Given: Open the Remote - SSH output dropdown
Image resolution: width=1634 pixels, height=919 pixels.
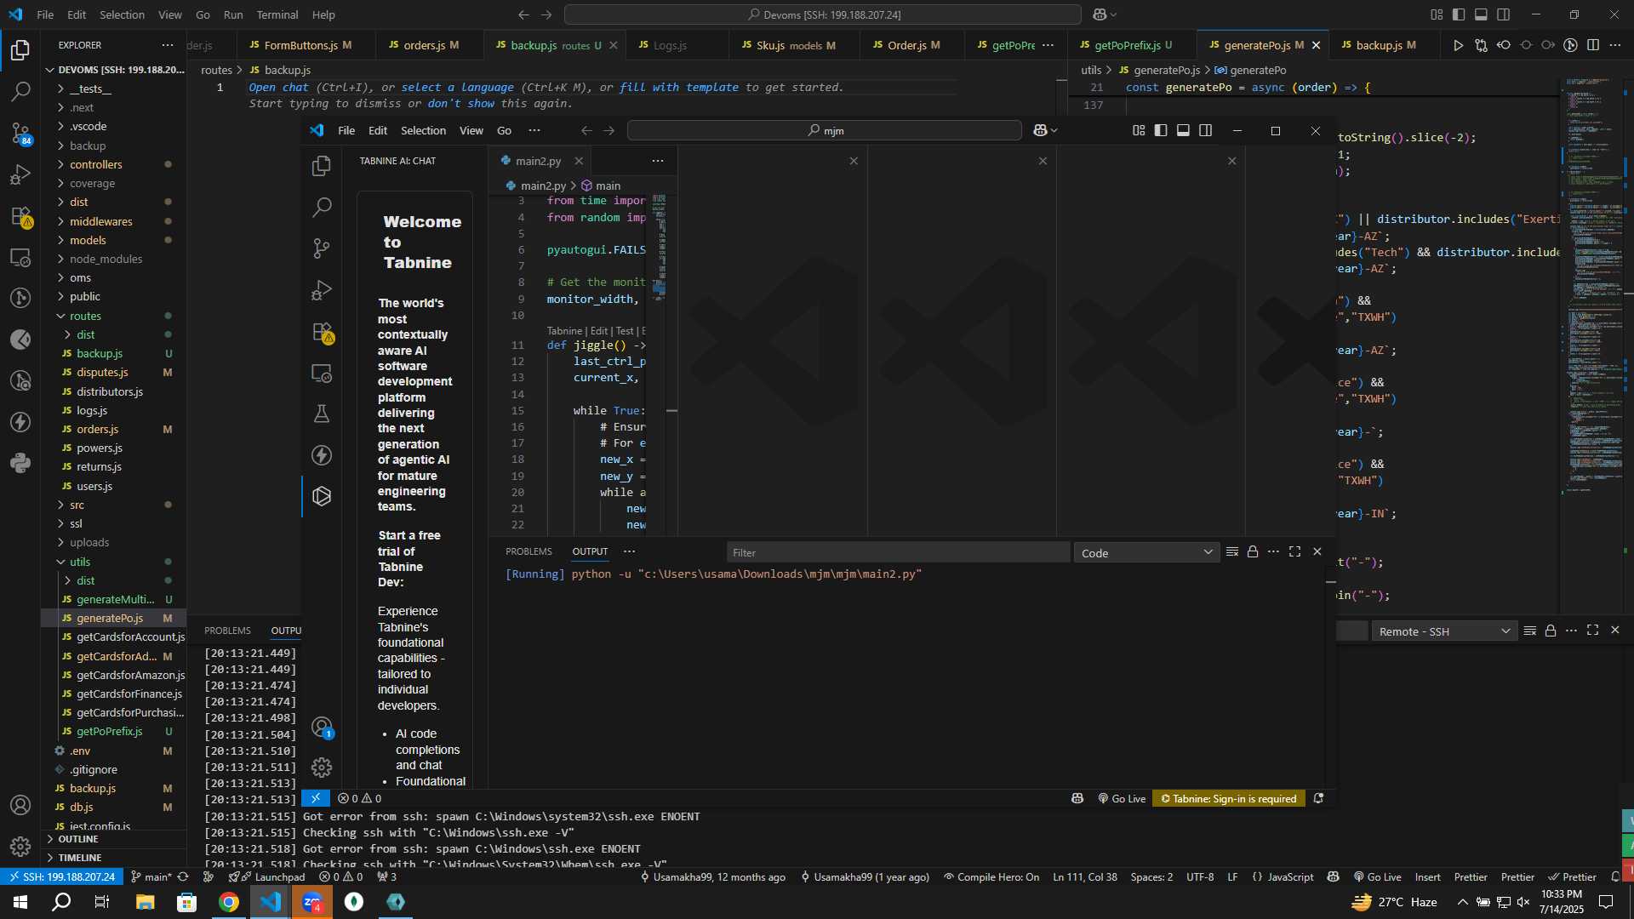Looking at the screenshot, I should tap(1444, 631).
